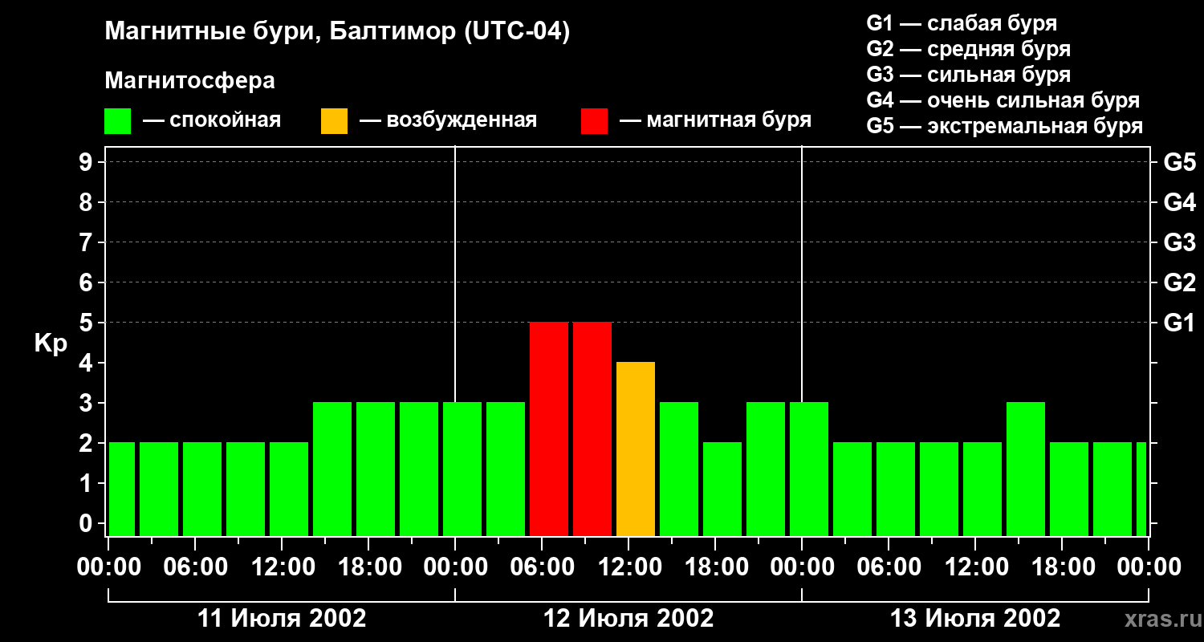Image resolution: width=1204 pixels, height=642 pixels.
Task: Click the 'G1 — слабая буря' legend line
Action: pyautogui.click(x=962, y=23)
